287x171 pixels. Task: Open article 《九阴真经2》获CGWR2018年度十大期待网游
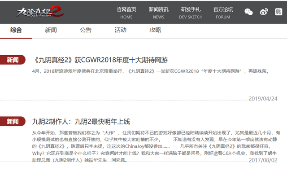100,60
